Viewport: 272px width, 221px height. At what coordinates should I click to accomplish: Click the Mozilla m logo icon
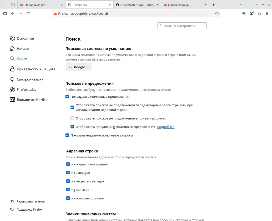click(x=12, y=100)
